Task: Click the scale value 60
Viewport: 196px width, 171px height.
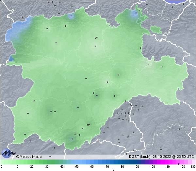Action: tap(92, 167)
